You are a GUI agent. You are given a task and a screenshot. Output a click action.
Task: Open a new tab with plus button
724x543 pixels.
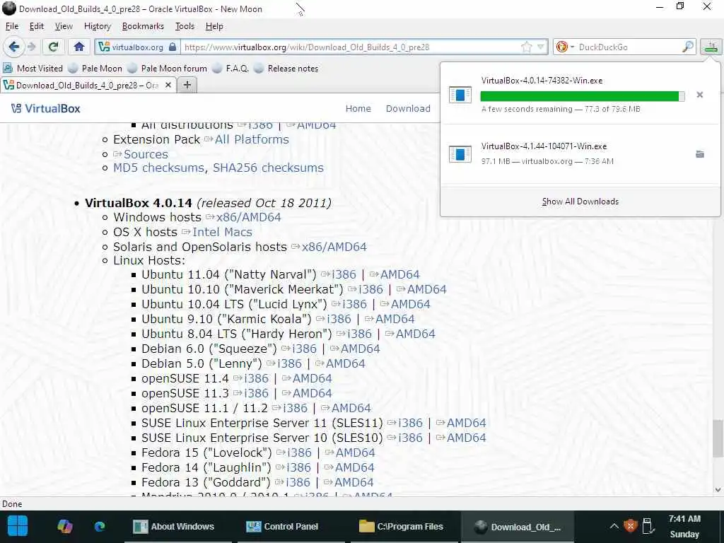pyautogui.click(x=187, y=85)
